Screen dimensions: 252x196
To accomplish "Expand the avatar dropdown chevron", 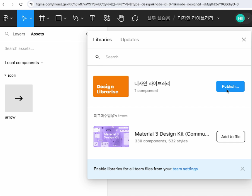I will point(249,18).
